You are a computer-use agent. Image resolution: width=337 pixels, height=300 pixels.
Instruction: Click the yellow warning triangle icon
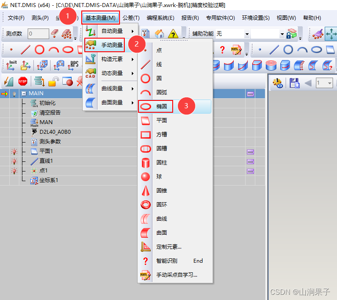(x=173, y=33)
